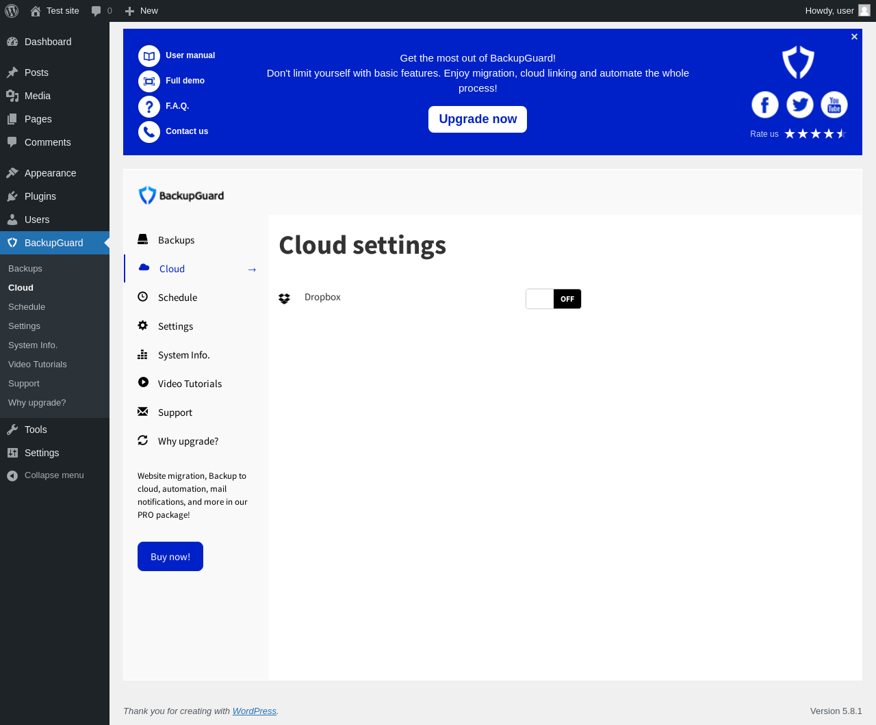Open the Users admin menu
The width and height of the screenshot is (876, 725).
[x=55, y=220]
